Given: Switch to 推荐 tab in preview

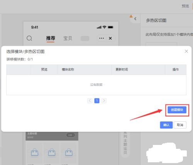Looking at the screenshot, I should coord(51,38).
